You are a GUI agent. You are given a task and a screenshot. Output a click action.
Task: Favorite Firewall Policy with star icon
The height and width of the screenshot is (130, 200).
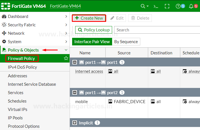click(x=66, y=58)
